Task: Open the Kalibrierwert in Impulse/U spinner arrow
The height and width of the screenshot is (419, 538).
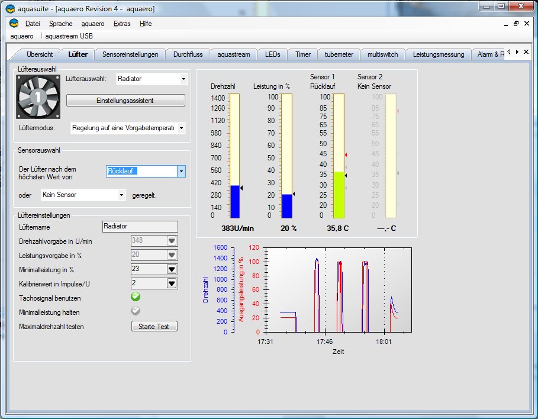Action: click(x=172, y=283)
